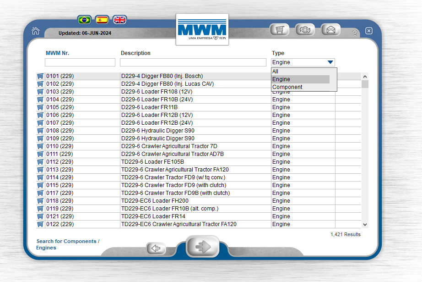422x282 pixels.
Task: Select D229-6 Crawler Agricultural Tractor AD7B
Action: tap(173, 154)
